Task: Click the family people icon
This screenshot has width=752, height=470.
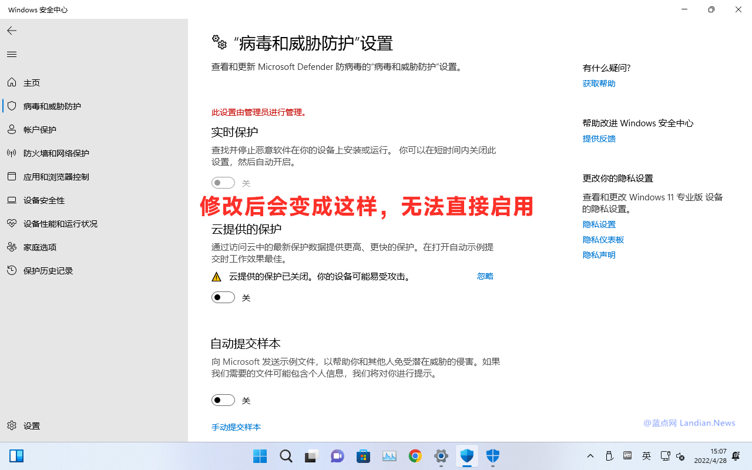Action: tap(12, 247)
